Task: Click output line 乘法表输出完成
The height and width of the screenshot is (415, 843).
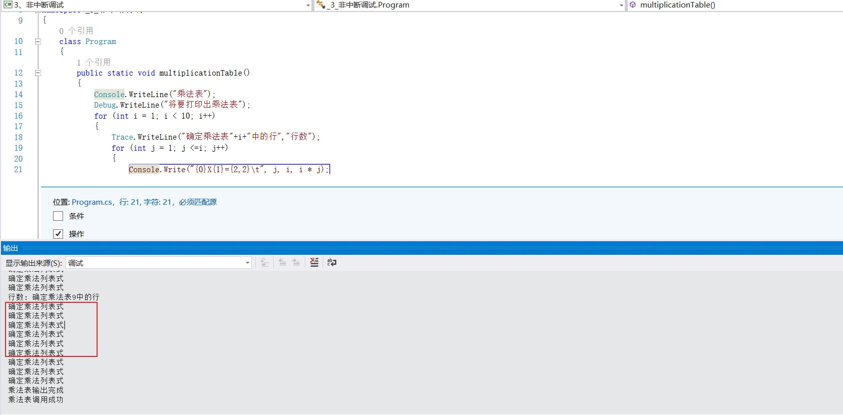Action: [x=36, y=390]
